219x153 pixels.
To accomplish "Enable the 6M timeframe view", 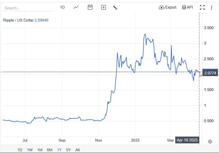I will [x=49, y=150].
